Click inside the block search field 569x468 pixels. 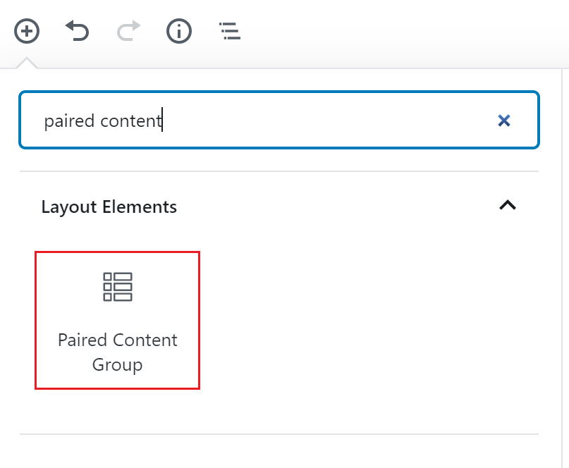279,120
